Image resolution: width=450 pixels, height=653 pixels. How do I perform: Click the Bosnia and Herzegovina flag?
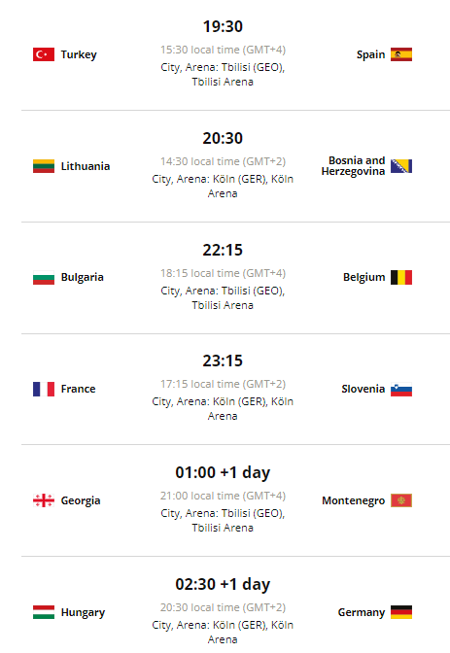[401, 166]
